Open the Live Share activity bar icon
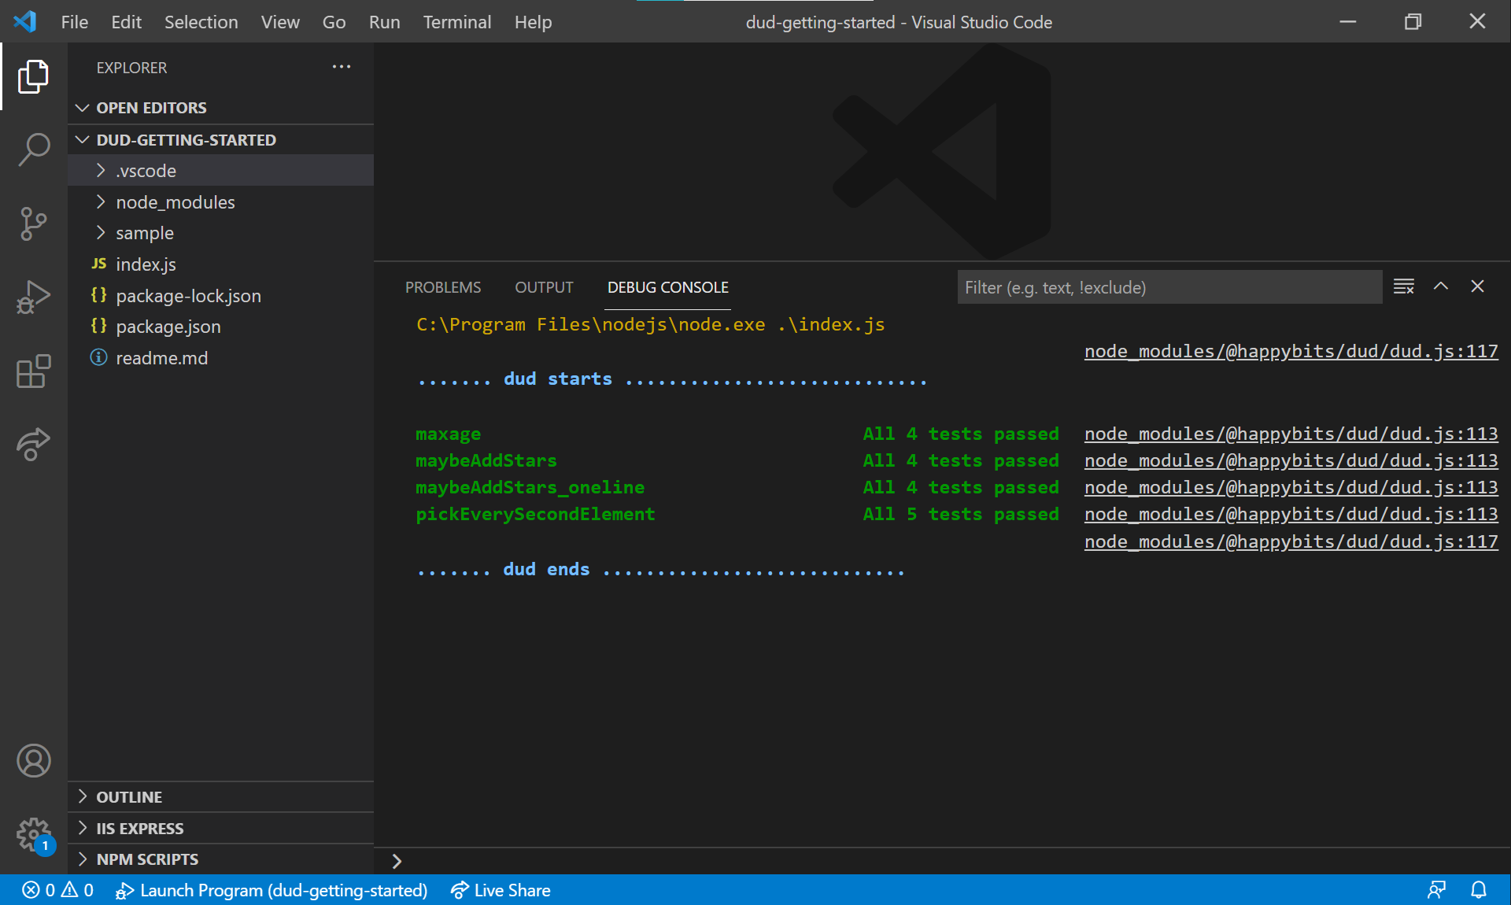 point(33,445)
